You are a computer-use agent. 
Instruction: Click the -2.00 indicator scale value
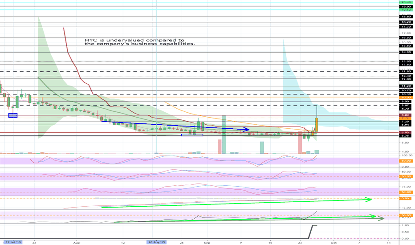406,208
